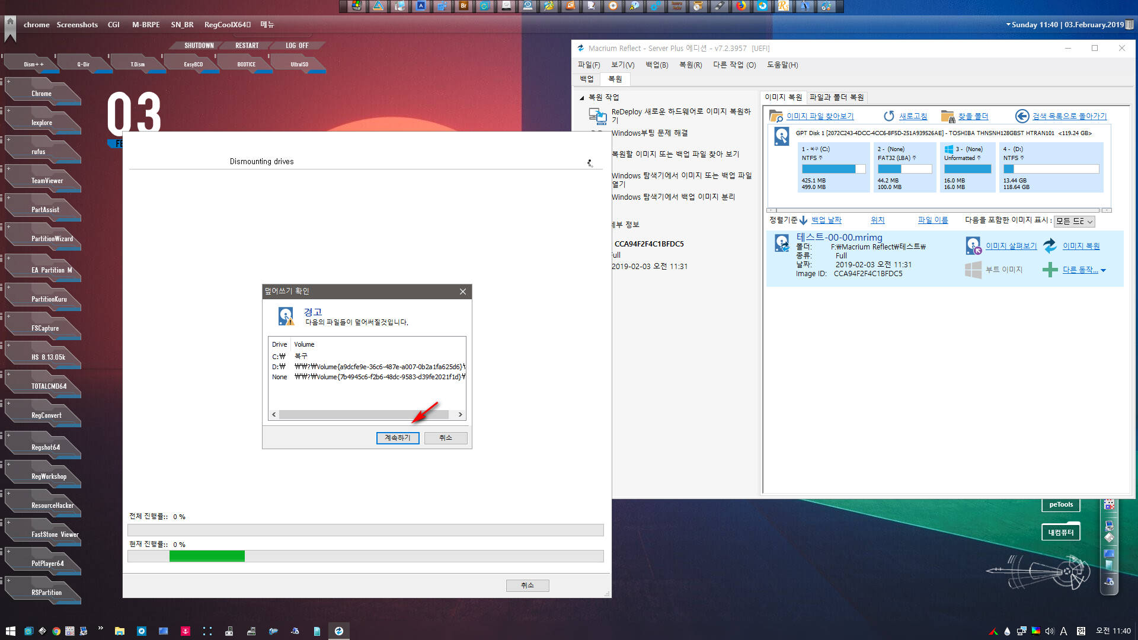Open 복원(R) menu in Macrium Reflect
The width and height of the screenshot is (1138, 640).
691,65
